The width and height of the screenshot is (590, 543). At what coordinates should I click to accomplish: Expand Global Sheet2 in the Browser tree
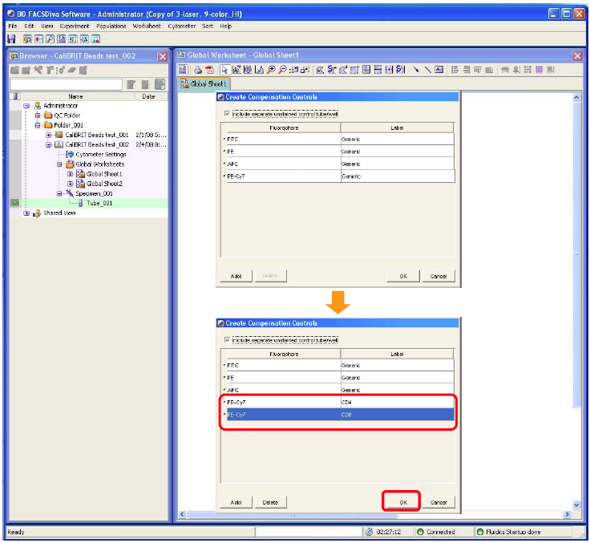point(70,184)
